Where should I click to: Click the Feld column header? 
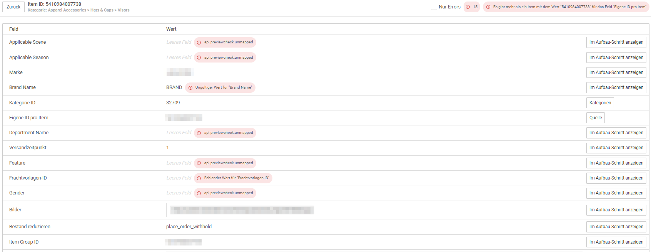tap(14, 29)
